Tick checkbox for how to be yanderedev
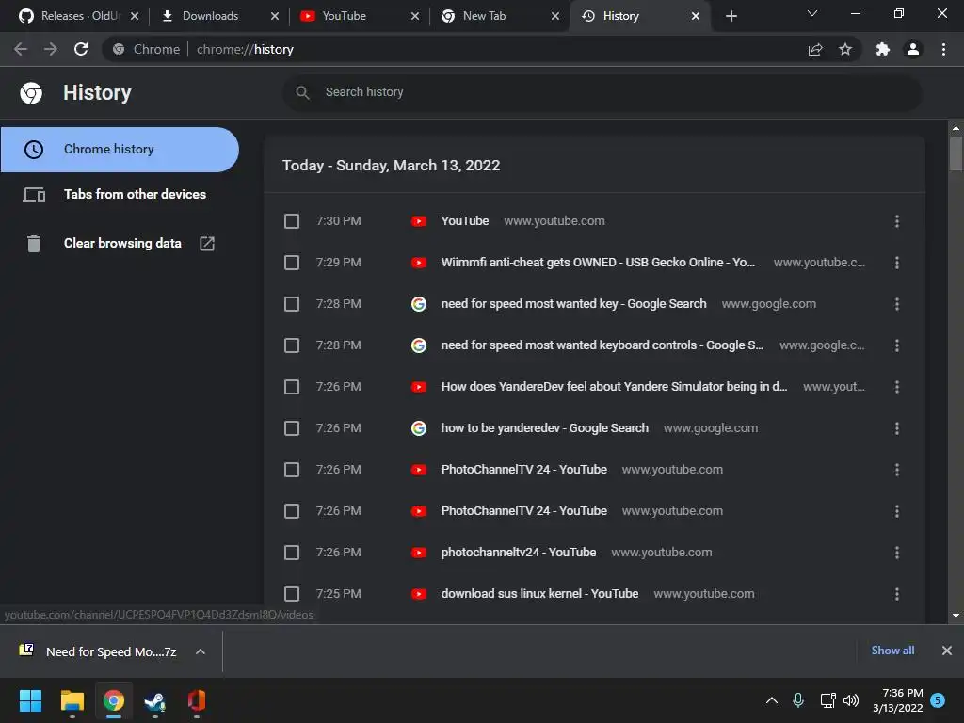Image resolution: width=964 pixels, height=723 pixels. [x=292, y=428]
